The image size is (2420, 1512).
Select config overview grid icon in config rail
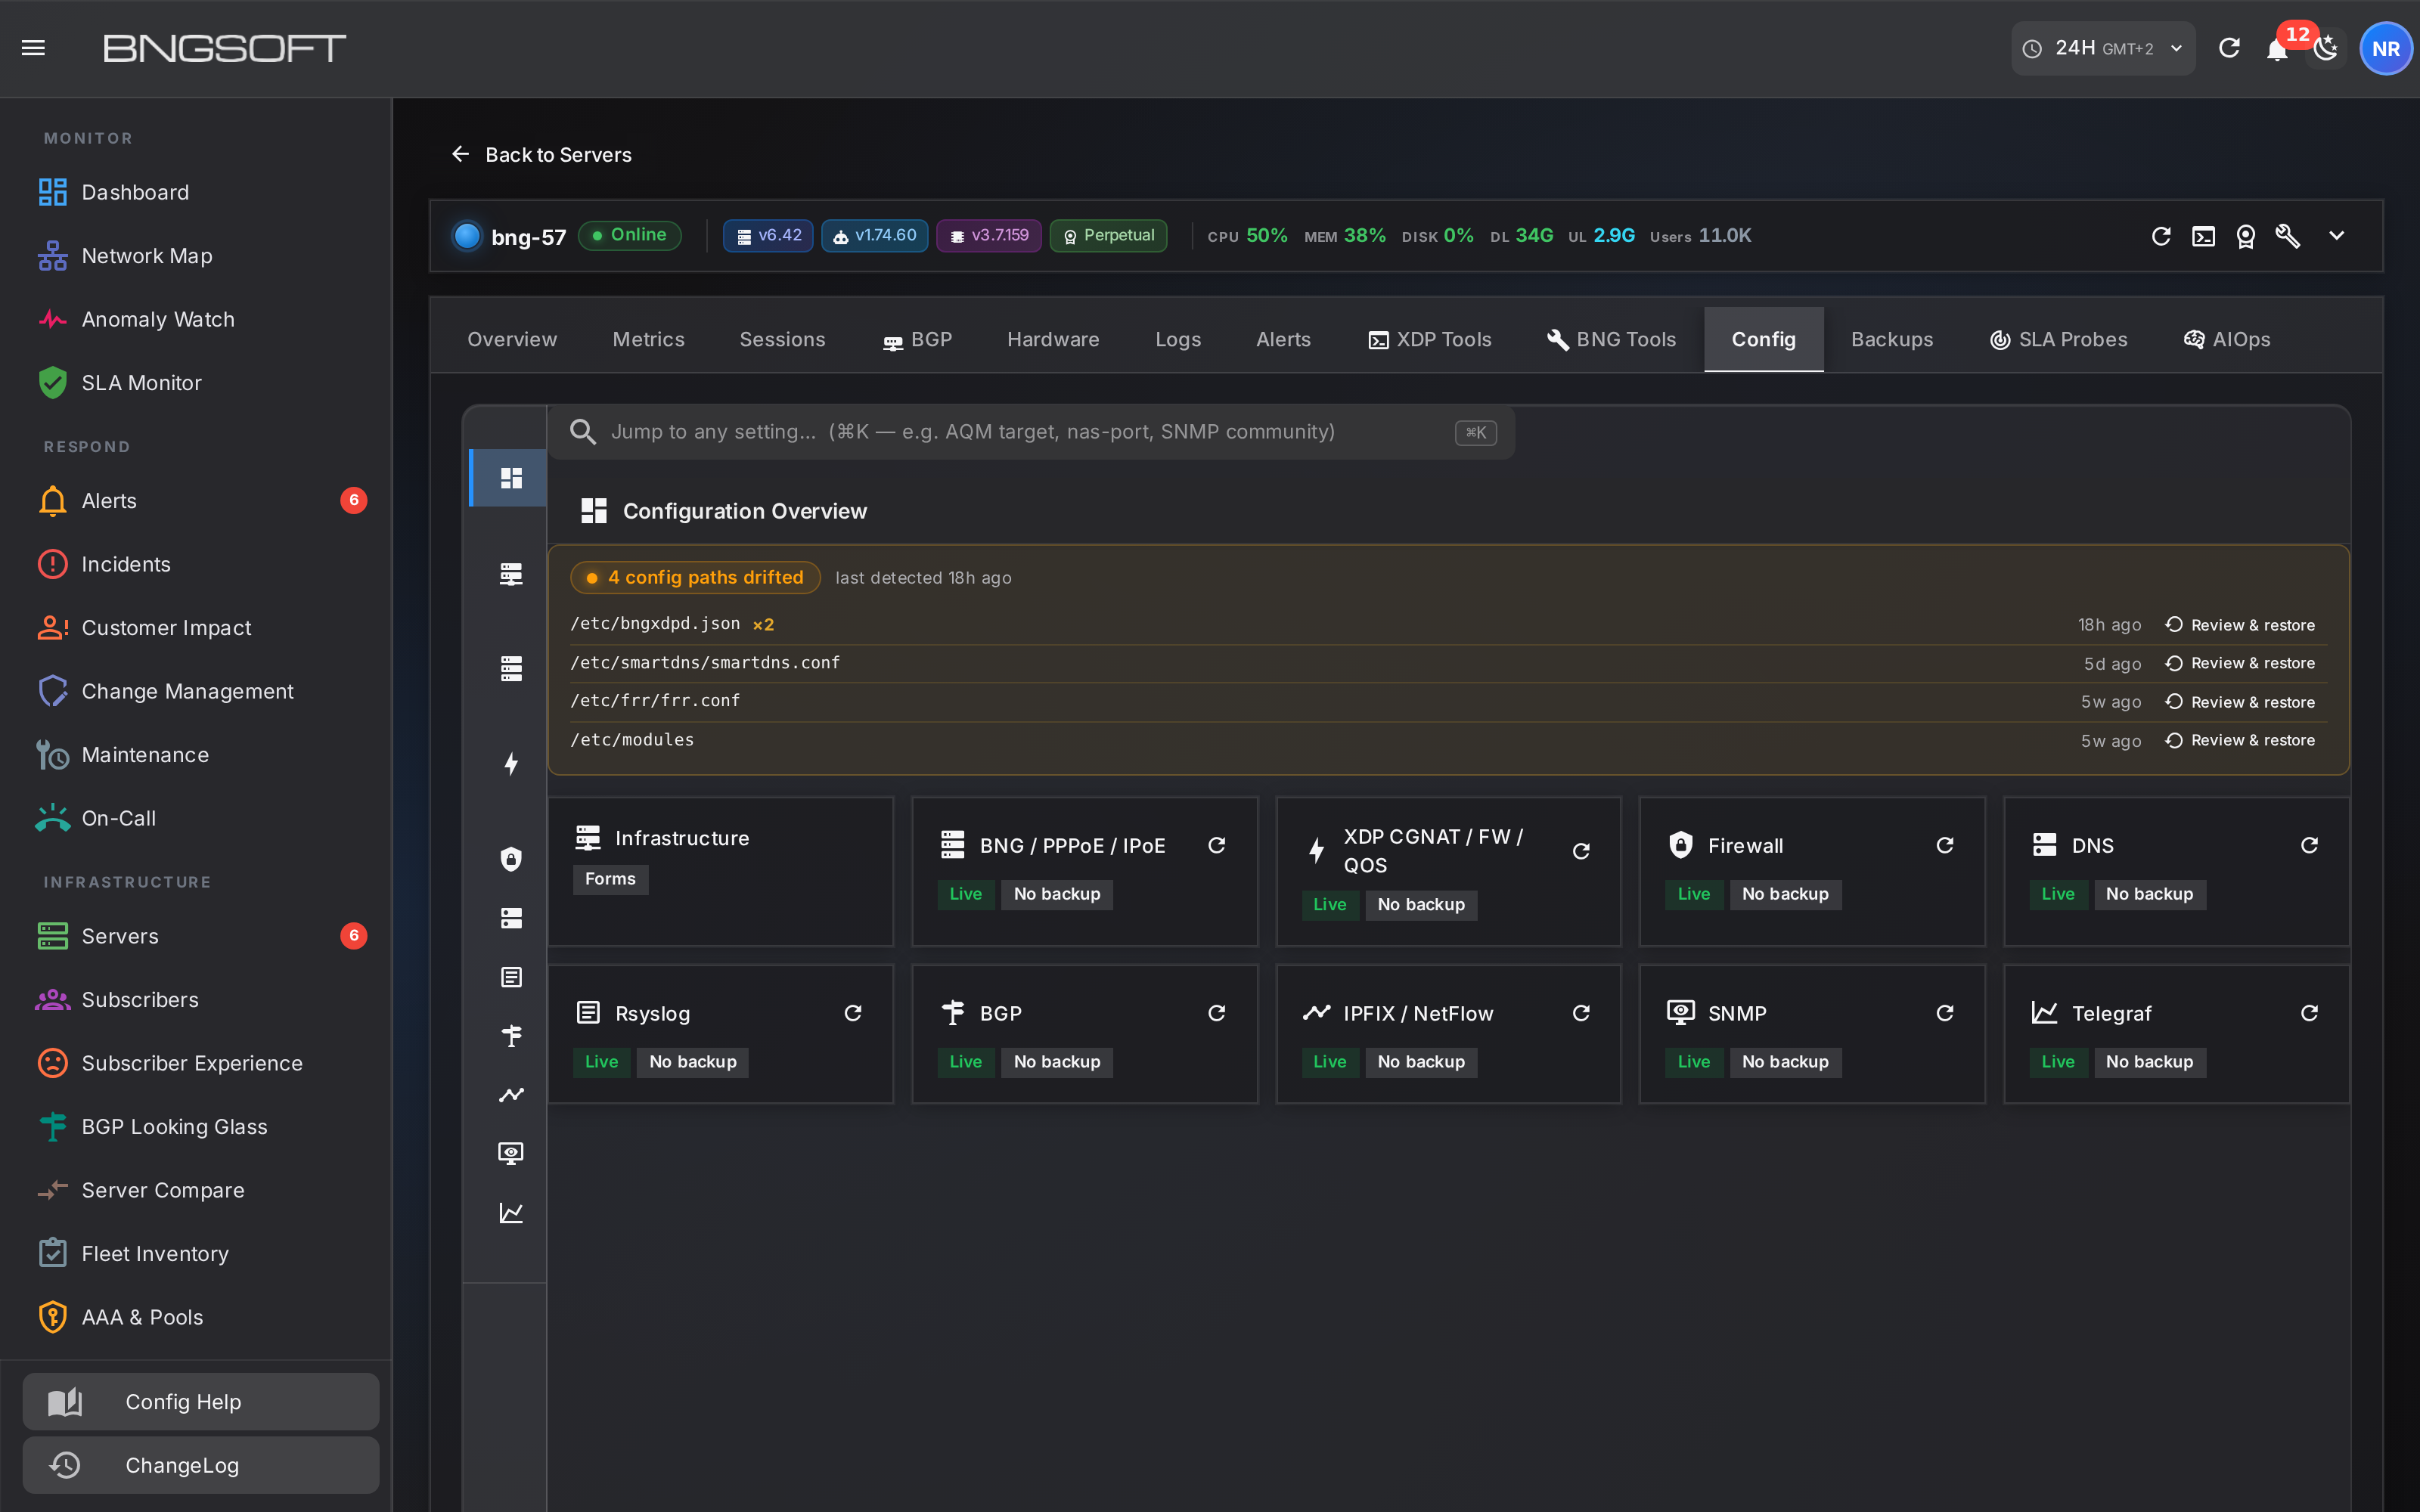point(511,478)
